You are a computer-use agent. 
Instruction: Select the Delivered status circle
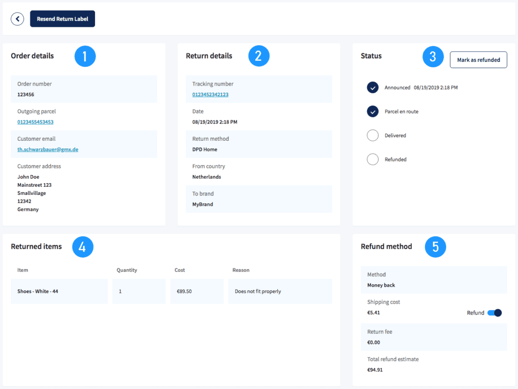click(372, 135)
